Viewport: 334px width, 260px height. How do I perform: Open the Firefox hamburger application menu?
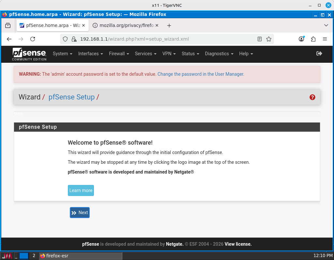pos(325,39)
